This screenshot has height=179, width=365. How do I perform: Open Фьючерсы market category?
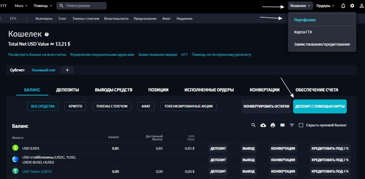point(44,18)
